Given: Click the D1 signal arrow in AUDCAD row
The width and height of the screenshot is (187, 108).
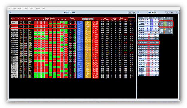Looking at the screenshot, I should click(74, 22).
